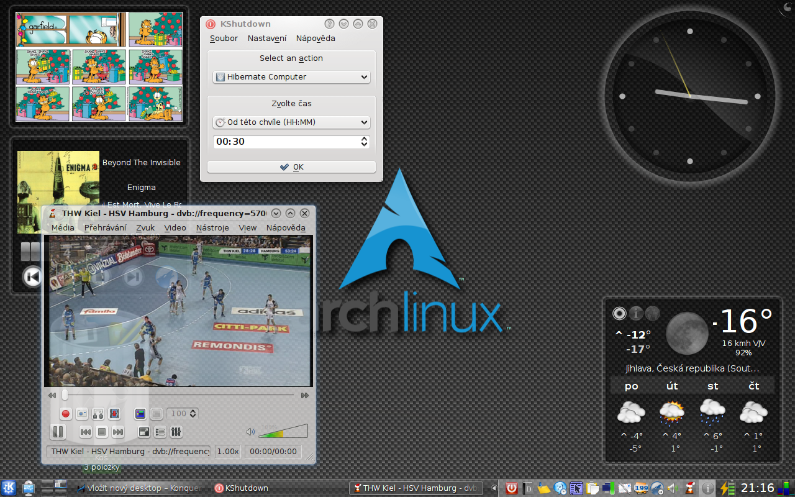Click the 00:00/00:00 elapsed time label
The height and width of the screenshot is (497, 795).
pyautogui.click(x=273, y=452)
